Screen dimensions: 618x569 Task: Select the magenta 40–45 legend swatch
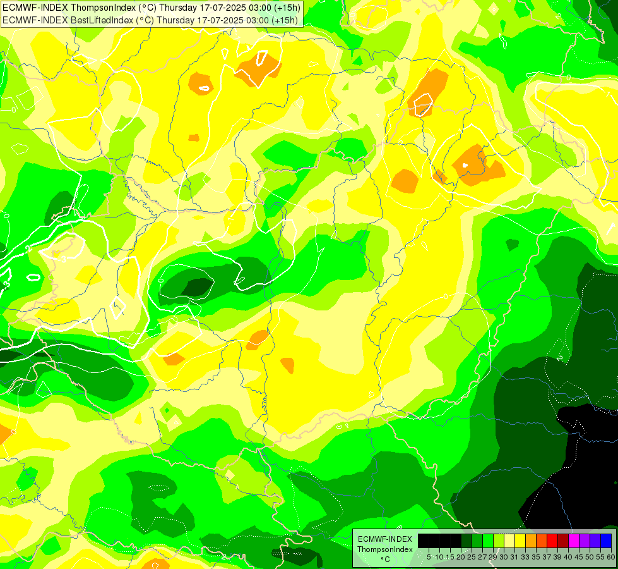573,541
